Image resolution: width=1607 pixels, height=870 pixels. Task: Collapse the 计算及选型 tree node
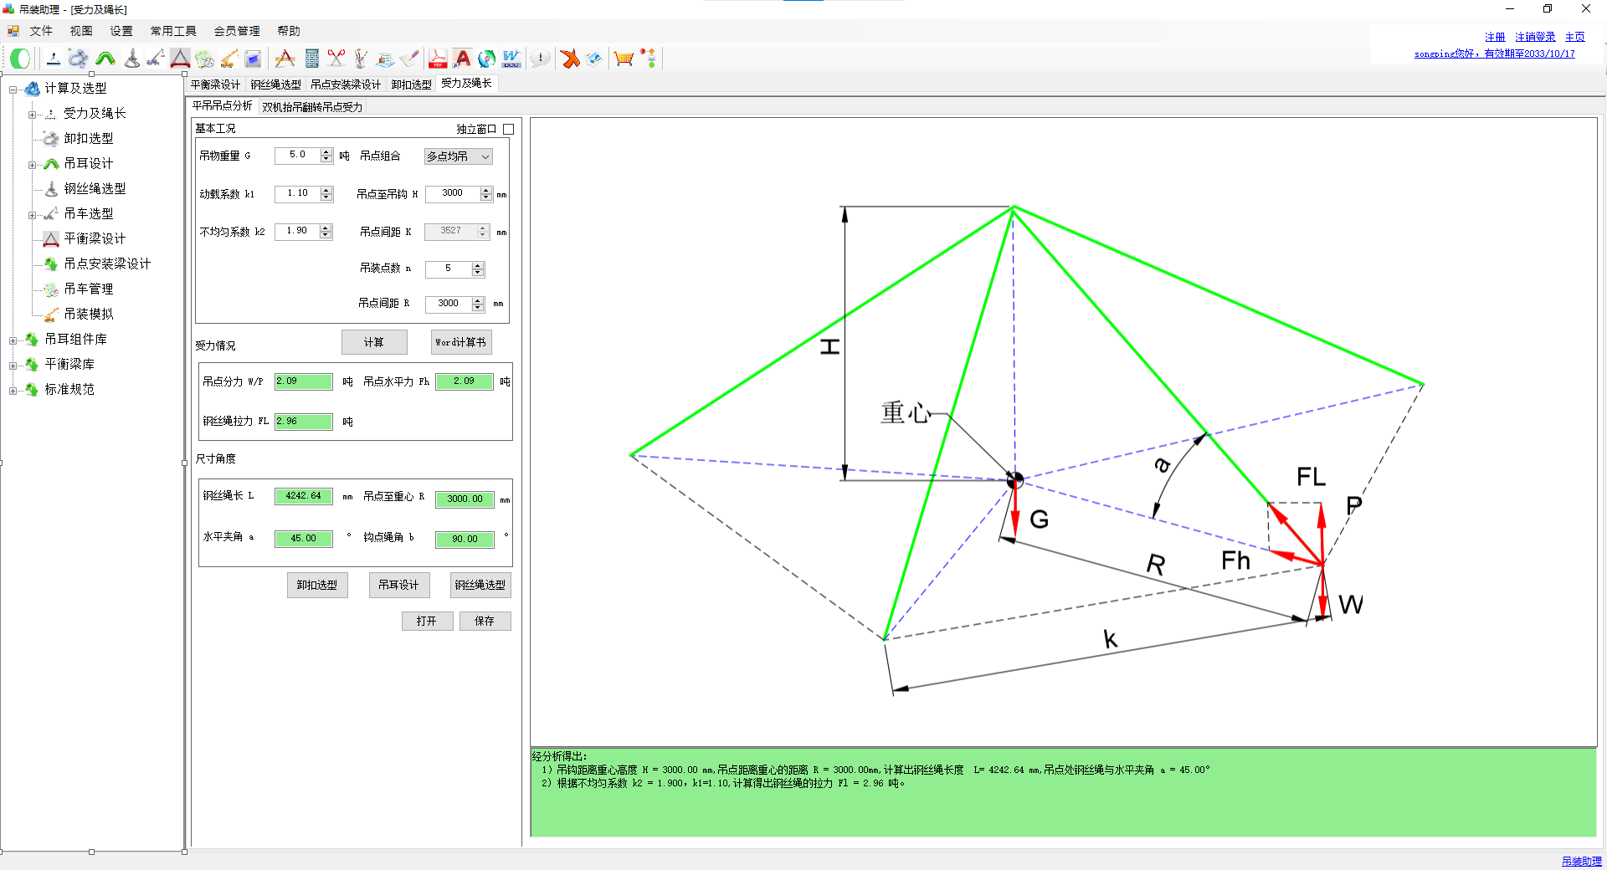13,89
